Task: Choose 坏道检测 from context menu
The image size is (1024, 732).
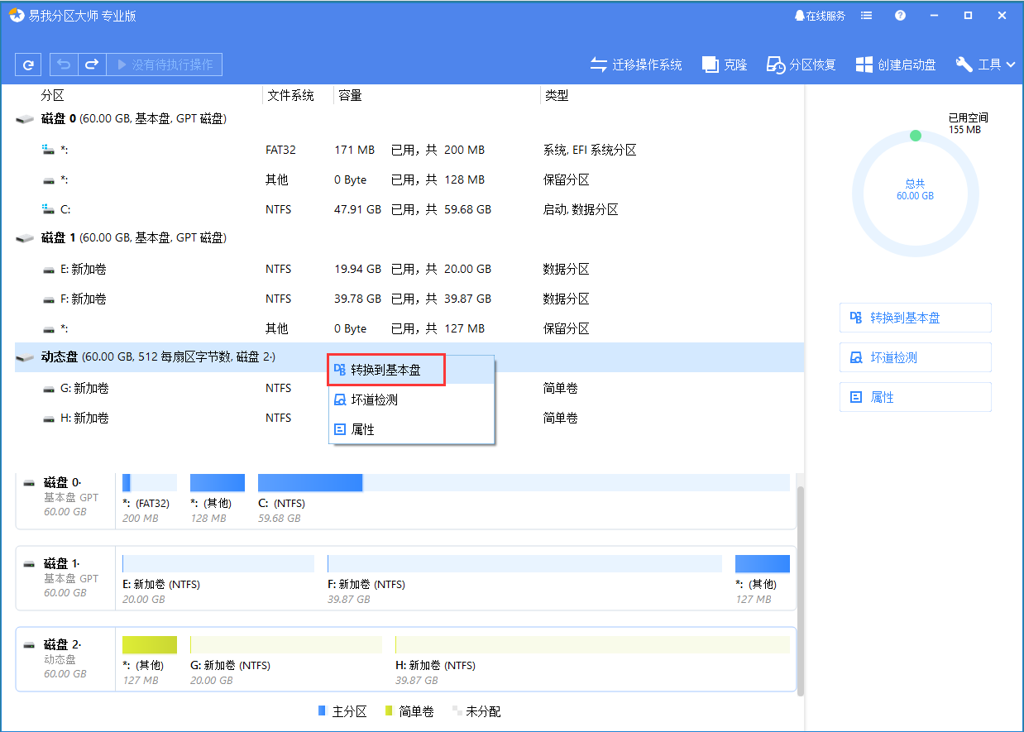Action: point(375,400)
